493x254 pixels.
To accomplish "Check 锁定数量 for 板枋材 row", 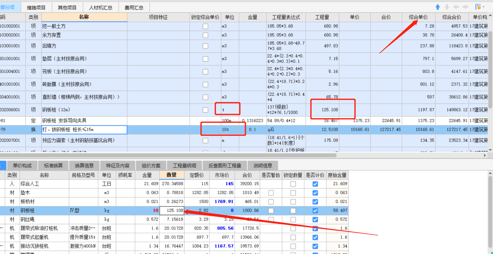I will (x=293, y=202).
